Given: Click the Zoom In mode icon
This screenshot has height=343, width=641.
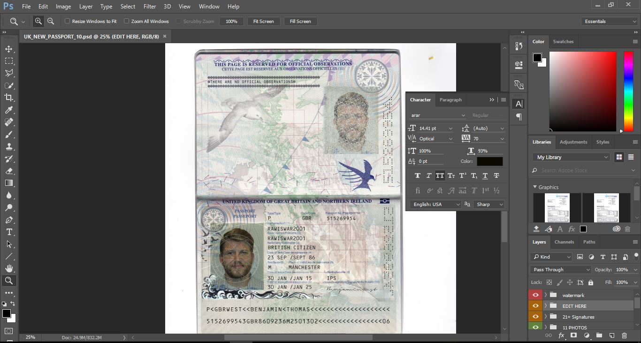Looking at the screenshot, I should 38,21.
